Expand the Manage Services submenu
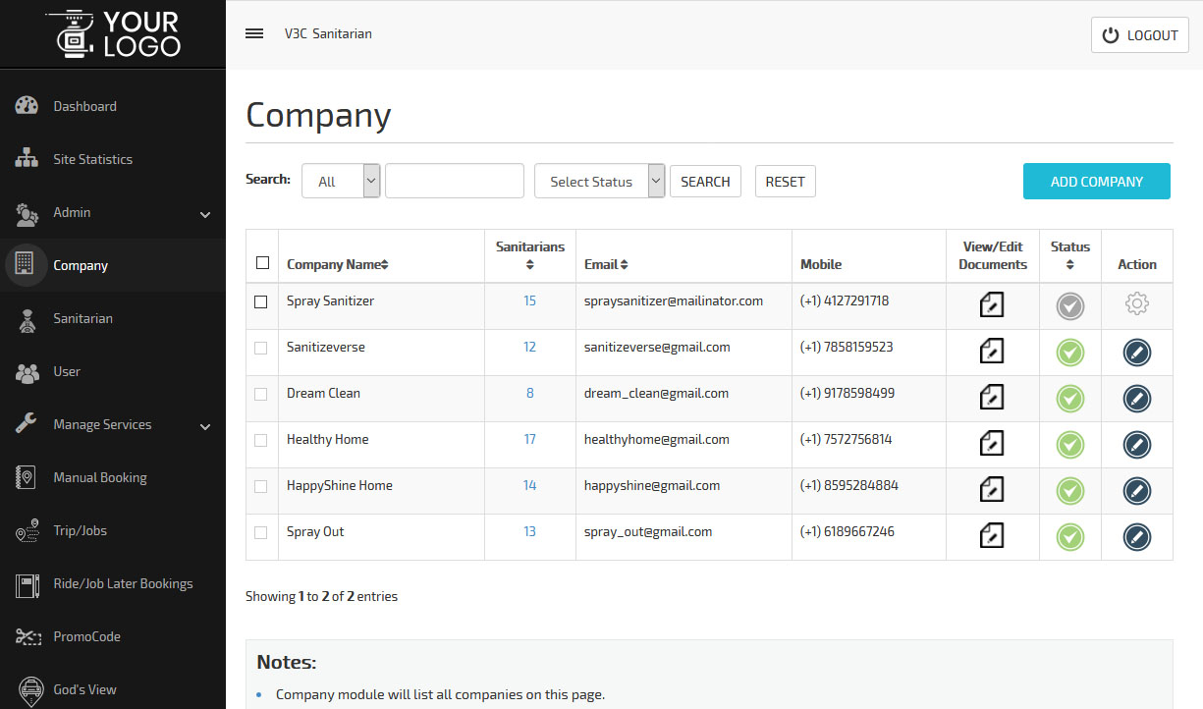The image size is (1203, 709). coord(205,425)
